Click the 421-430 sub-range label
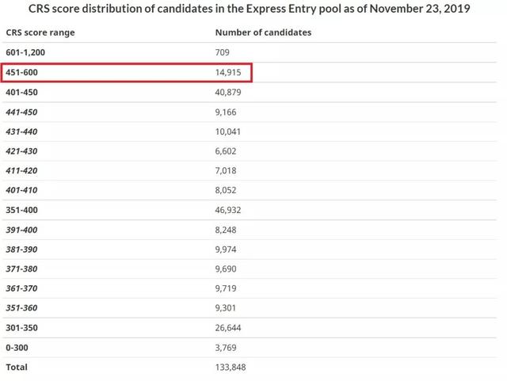The width and height of the screenshot is (507, 381). [x=21, y=151]
